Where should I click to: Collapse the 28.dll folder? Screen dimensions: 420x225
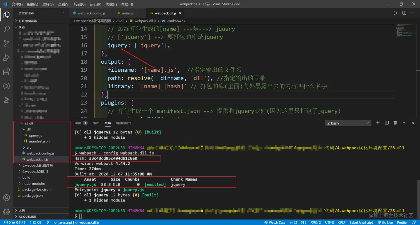tap(41, 123)
